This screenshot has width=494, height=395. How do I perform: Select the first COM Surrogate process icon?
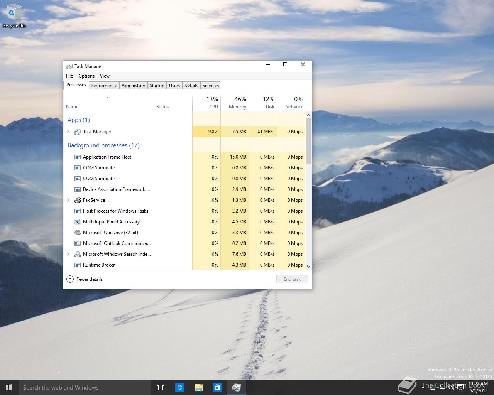click(78, 168)
